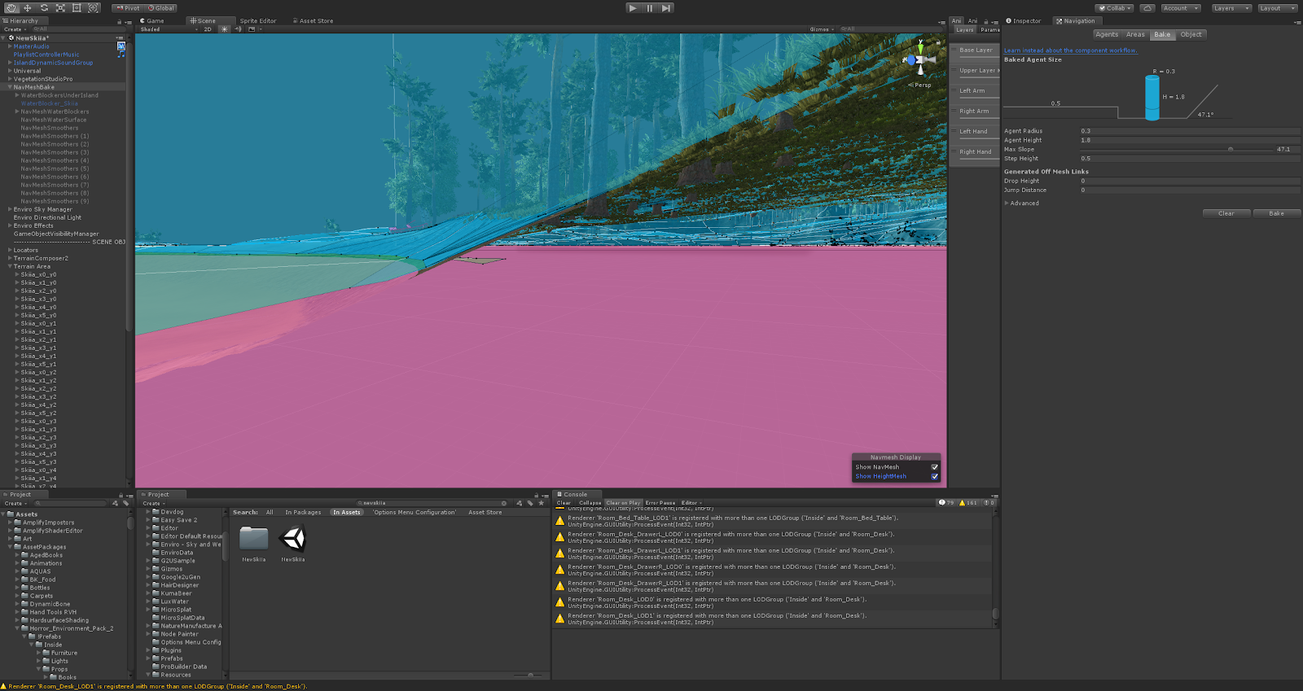Toggle scene lighting icon
1303x691 pixels.
tap(225, 29)
